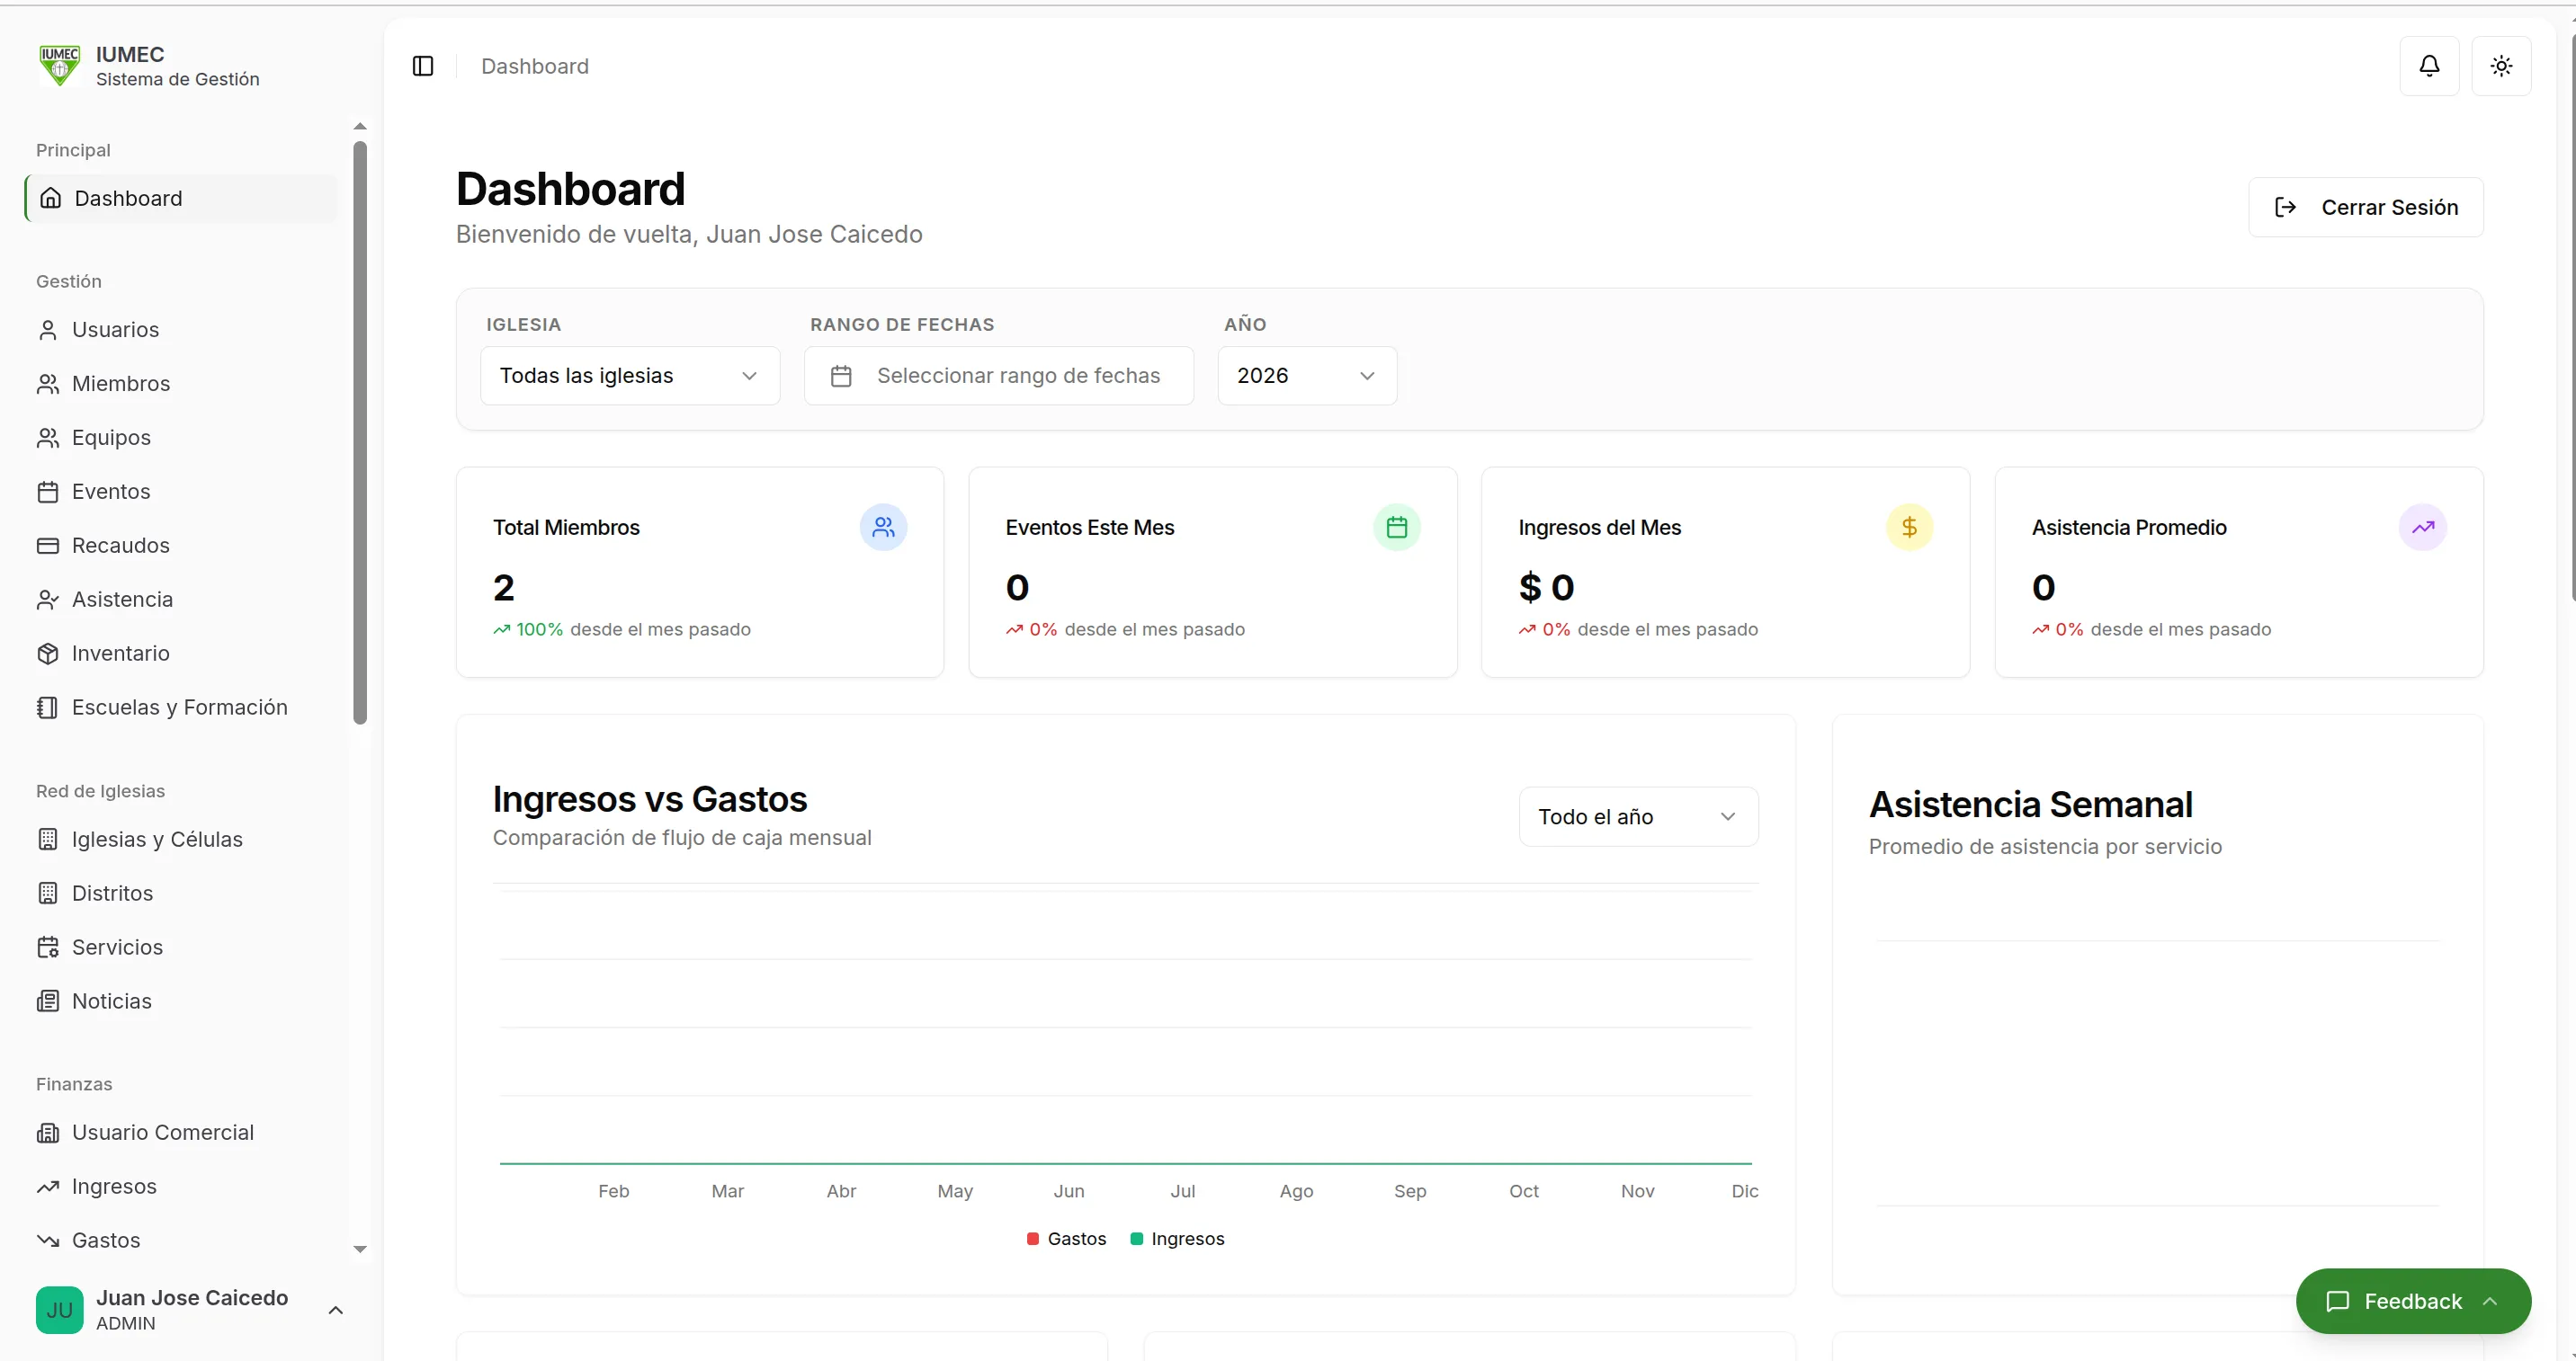Expand the Juan Jose Caicedo user menu chevron
Screen dimensions: 2576x1361
point(336,1310)
